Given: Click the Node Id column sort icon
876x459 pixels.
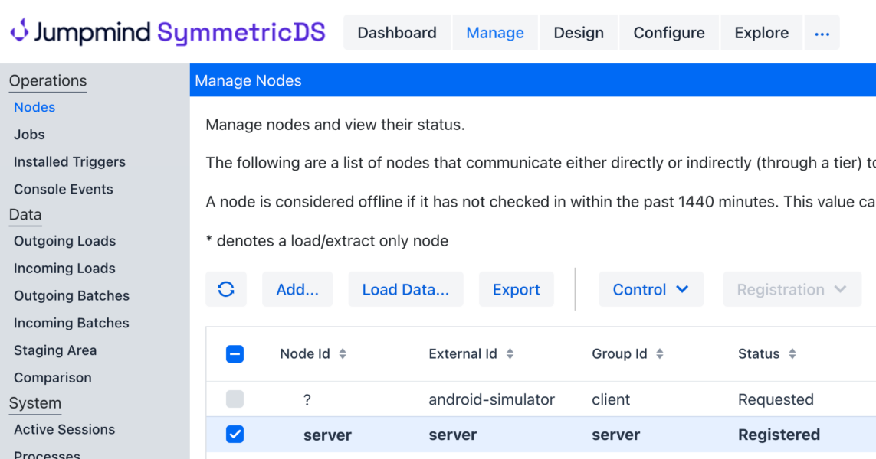Looking at the screenshot, I should coord(342,354).
